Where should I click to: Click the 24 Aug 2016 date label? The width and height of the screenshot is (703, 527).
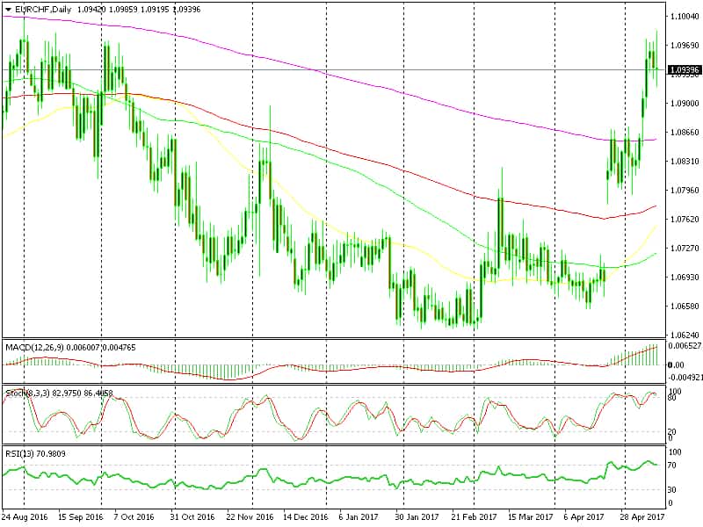25,517
